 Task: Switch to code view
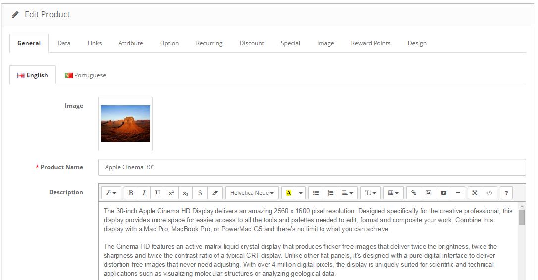point(489,193)
